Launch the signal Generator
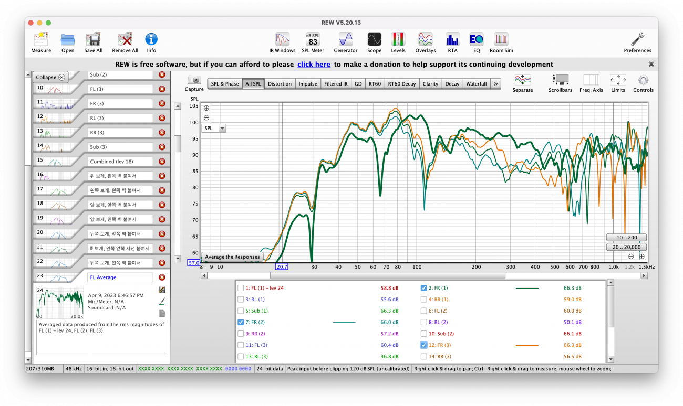This screenshot has height=406, width=683. tap(346, 39)
